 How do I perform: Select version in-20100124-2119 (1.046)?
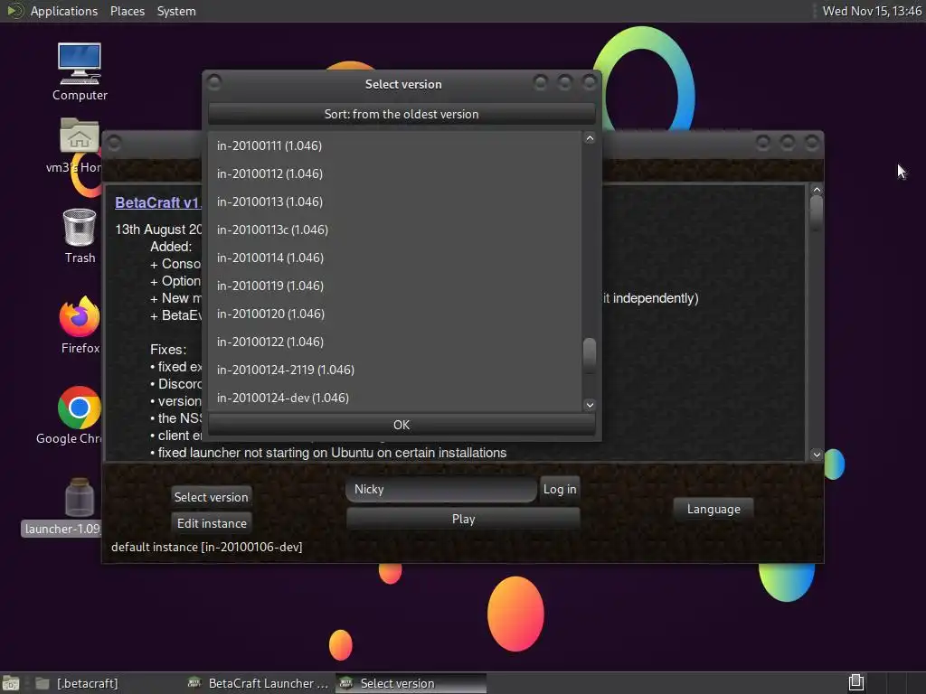[394, 370]
